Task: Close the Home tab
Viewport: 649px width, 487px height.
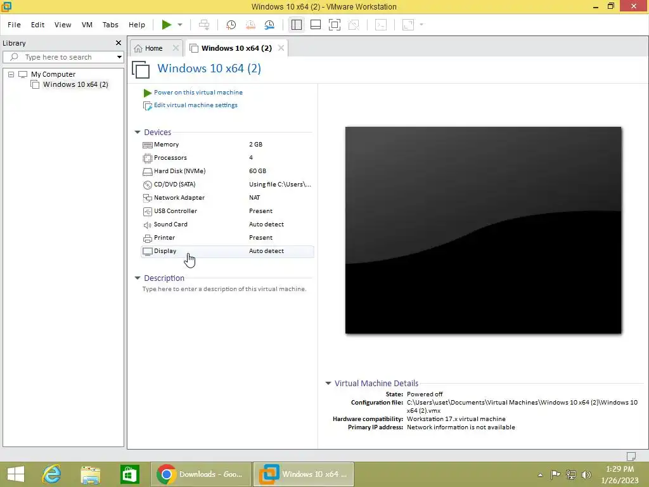Action: (176, 48)
